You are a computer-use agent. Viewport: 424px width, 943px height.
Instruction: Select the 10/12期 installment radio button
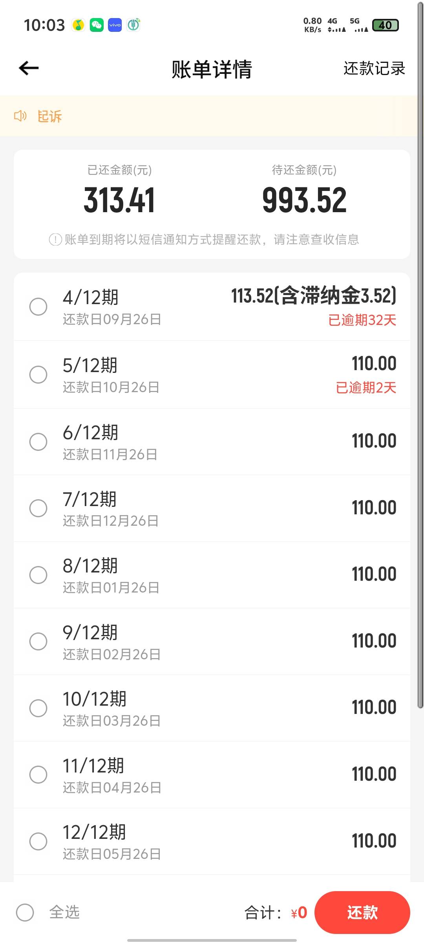coord(38,708)
